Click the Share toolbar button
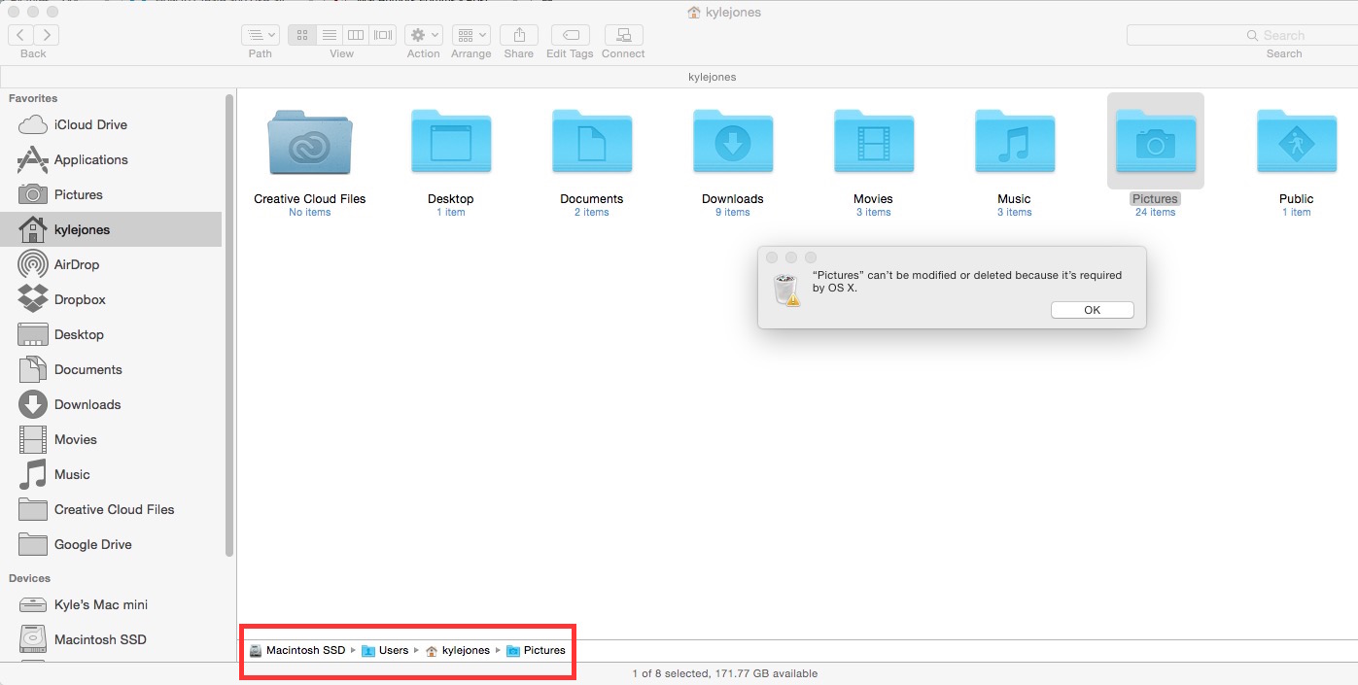The height and width of the screenshot is (685, 1358). (x=519, y=35)
